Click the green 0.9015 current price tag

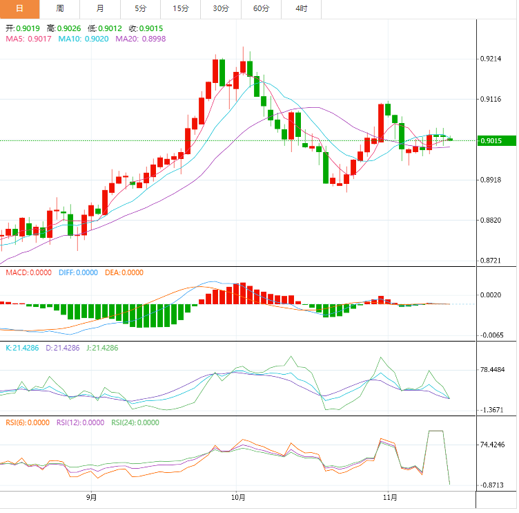[496, 141]
